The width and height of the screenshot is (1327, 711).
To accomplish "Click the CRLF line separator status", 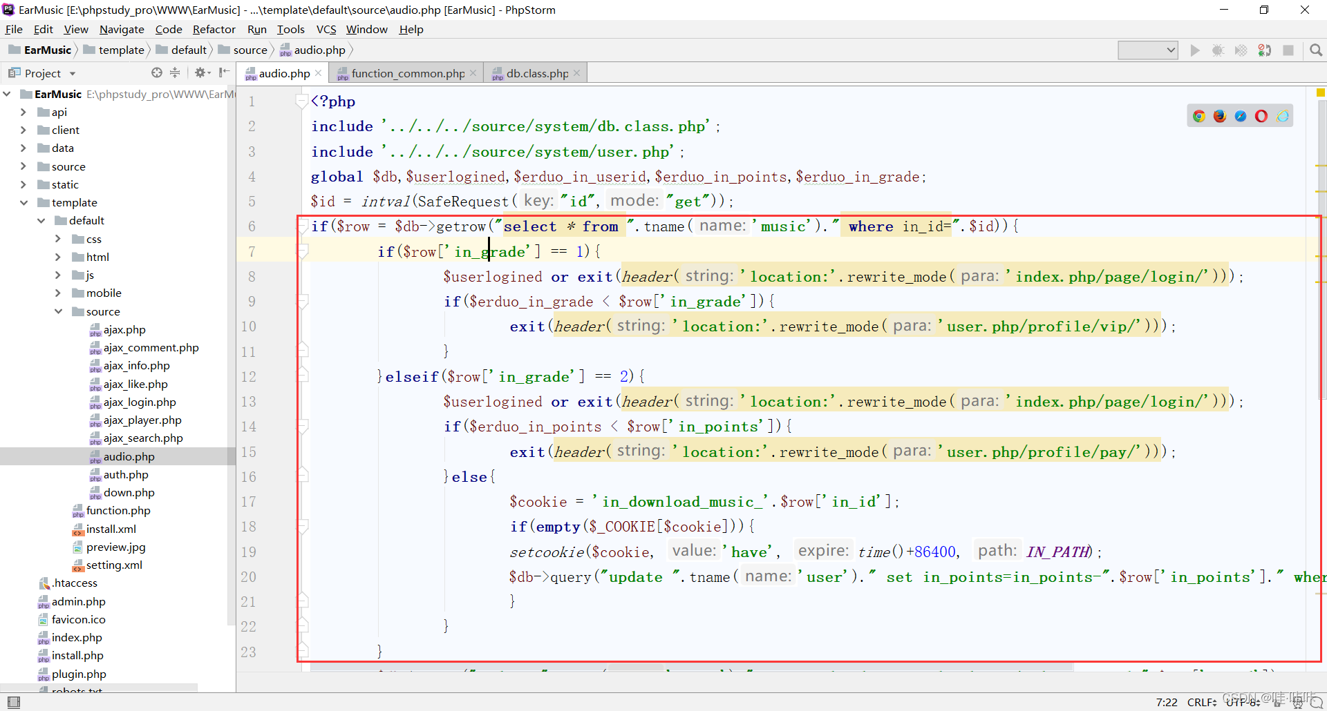I will click(1202, 702).
